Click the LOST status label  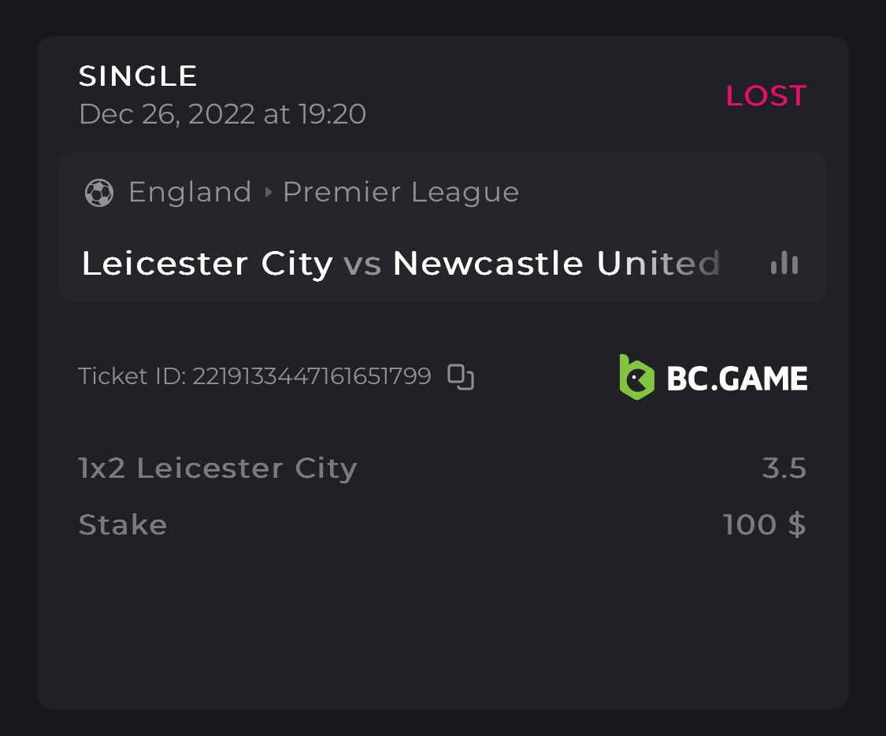point(766,96)
